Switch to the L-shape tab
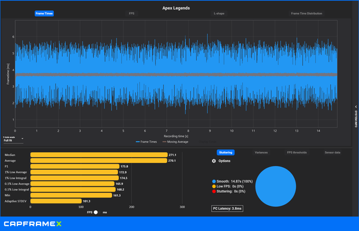Viewport: 359px width, 231px height. [x=219, y=14]
